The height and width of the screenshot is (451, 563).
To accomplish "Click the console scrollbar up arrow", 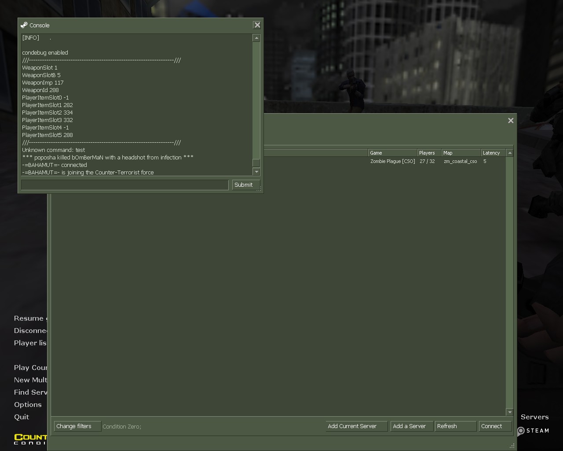I will (x=256, y=38).
